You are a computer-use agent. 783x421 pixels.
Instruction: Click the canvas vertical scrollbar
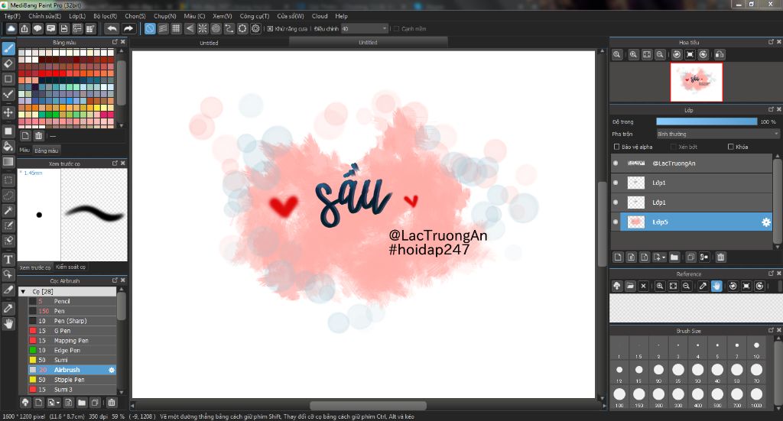coord(603,225)
